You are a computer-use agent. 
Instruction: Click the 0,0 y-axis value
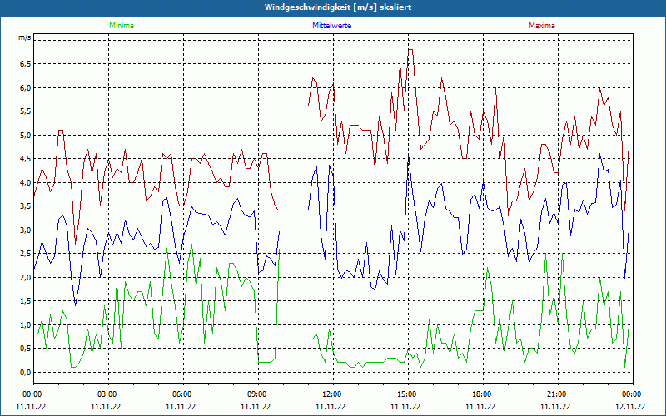click(25, 372)
